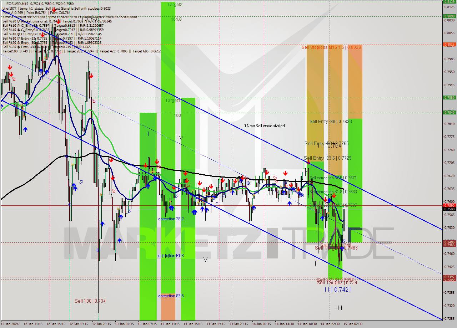Click the '14 Jan 03:15' time axis label
The image size is (457, 328).
[x=262, y=324]
